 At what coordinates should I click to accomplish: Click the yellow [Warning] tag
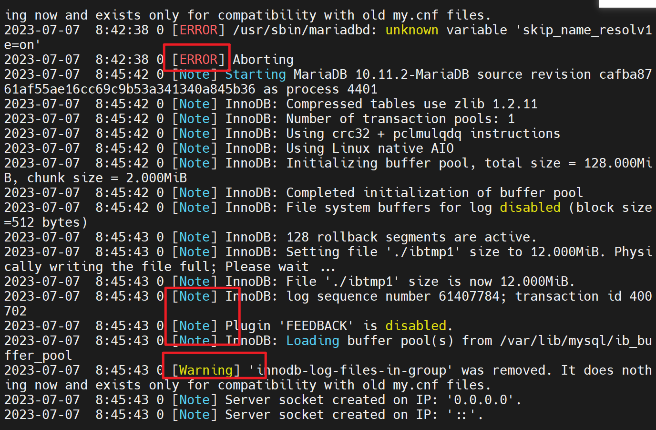click(x=205, y=370)
